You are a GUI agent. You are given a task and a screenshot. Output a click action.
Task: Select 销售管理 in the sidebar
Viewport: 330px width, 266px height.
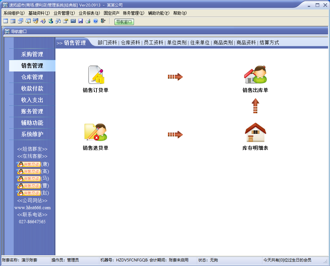click(32, 66)
